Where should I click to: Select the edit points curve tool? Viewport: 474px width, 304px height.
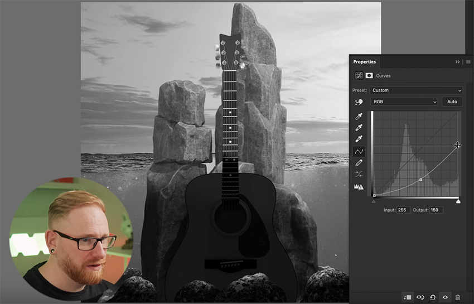(359, 151)
